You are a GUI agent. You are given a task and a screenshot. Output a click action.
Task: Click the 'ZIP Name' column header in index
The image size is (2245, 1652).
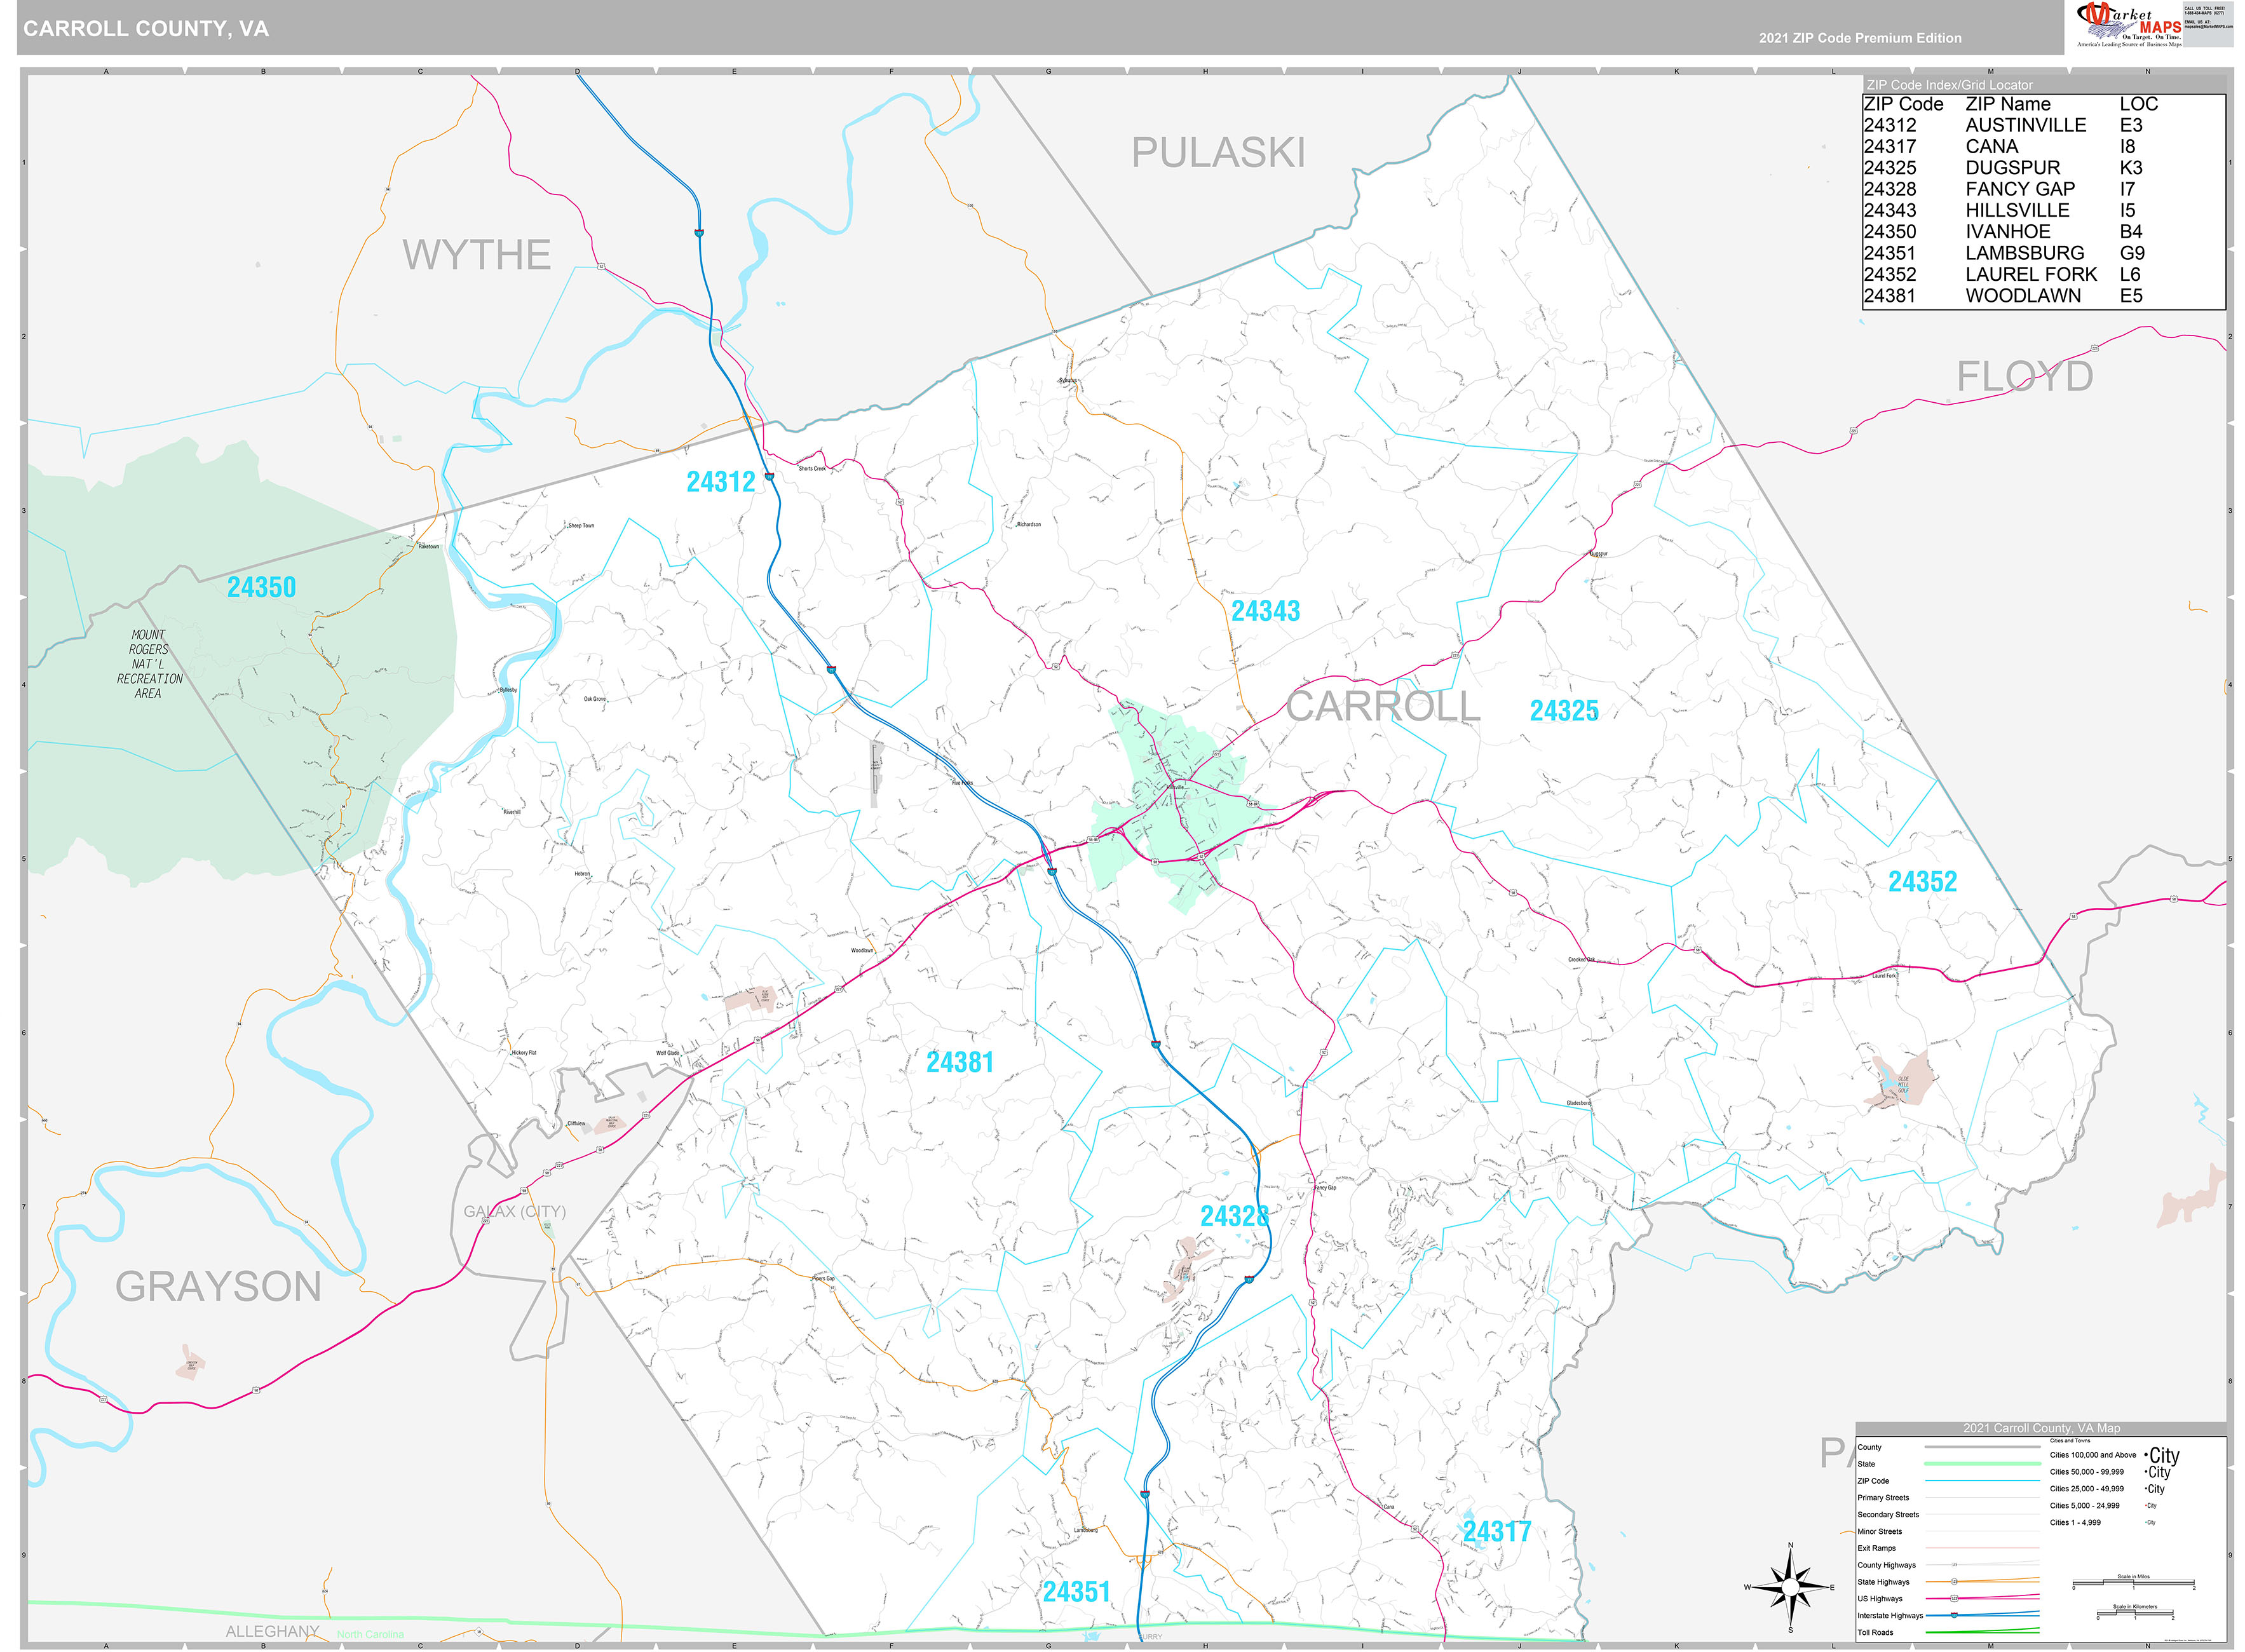coord(2007,104)
